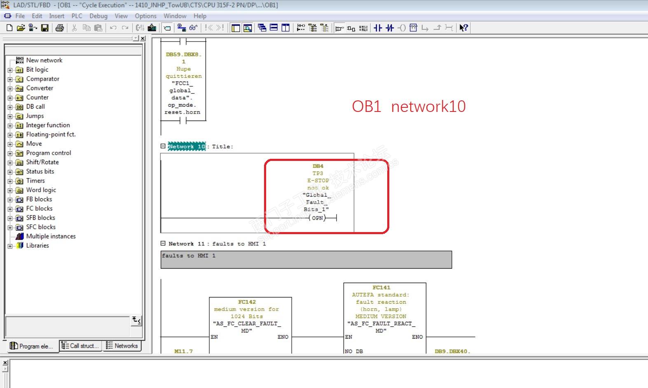
Task: Toggle Monitor mode with the glasses icon
Action: (x=193, y=28)
